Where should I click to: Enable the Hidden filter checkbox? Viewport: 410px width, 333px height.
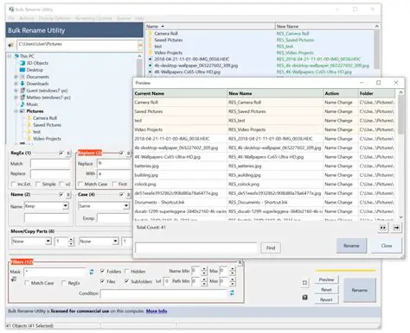(127, 271)
